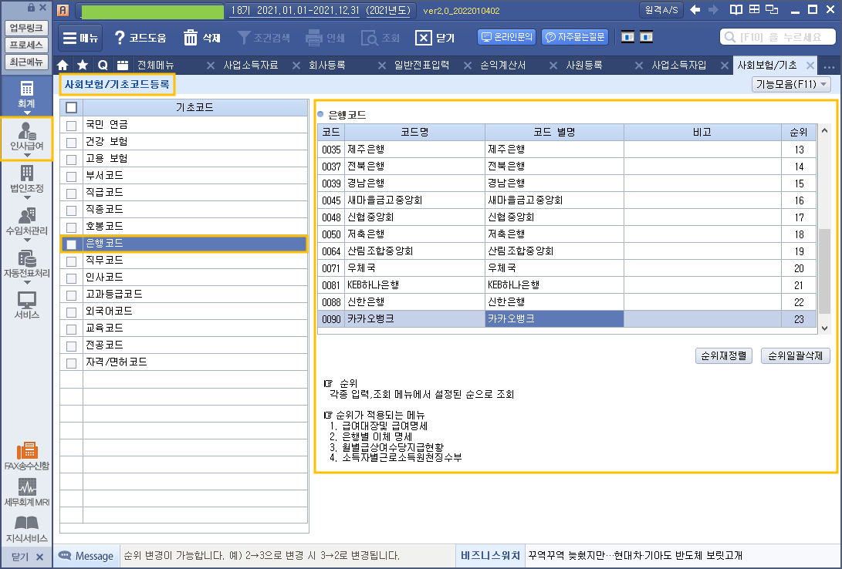Open the book icon in title bar

point(735,10)
